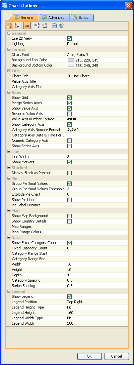The height and width of the screenshot is (365, 134).
Task: Click the Cancel button
Action: [117, 356]
